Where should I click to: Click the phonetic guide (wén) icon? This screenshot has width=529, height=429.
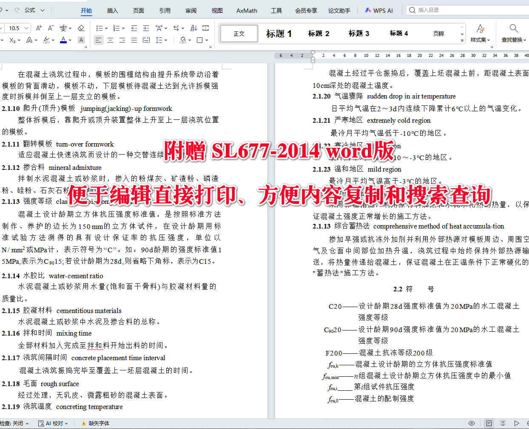coord(63,28)
